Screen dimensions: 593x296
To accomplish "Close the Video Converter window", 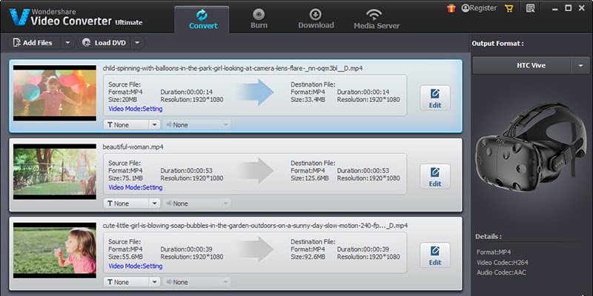I will pos(580,8).
